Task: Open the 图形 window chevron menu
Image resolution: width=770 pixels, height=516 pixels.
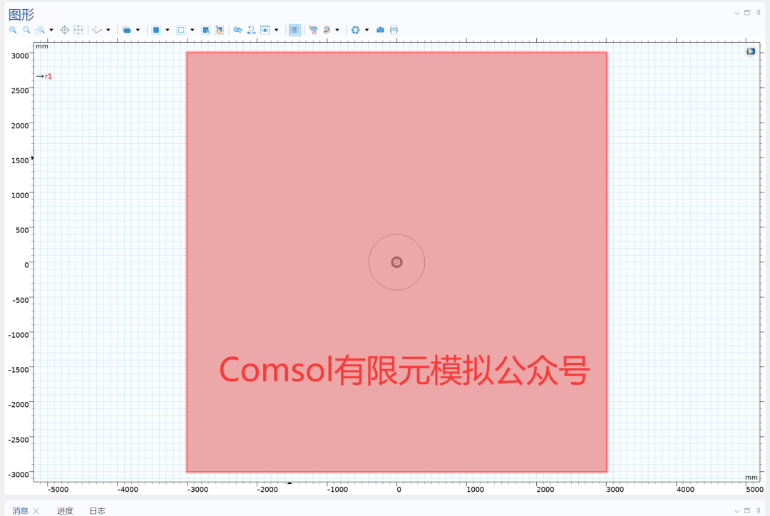Action: pyautogui.click(x=736, y=14)
